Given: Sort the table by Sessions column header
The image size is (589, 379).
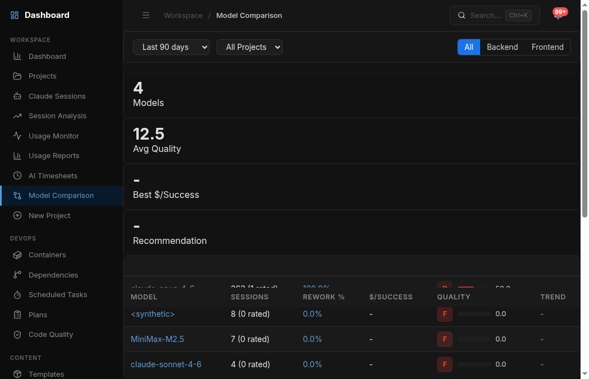Looking at the screenshot, I should (250, 297).
